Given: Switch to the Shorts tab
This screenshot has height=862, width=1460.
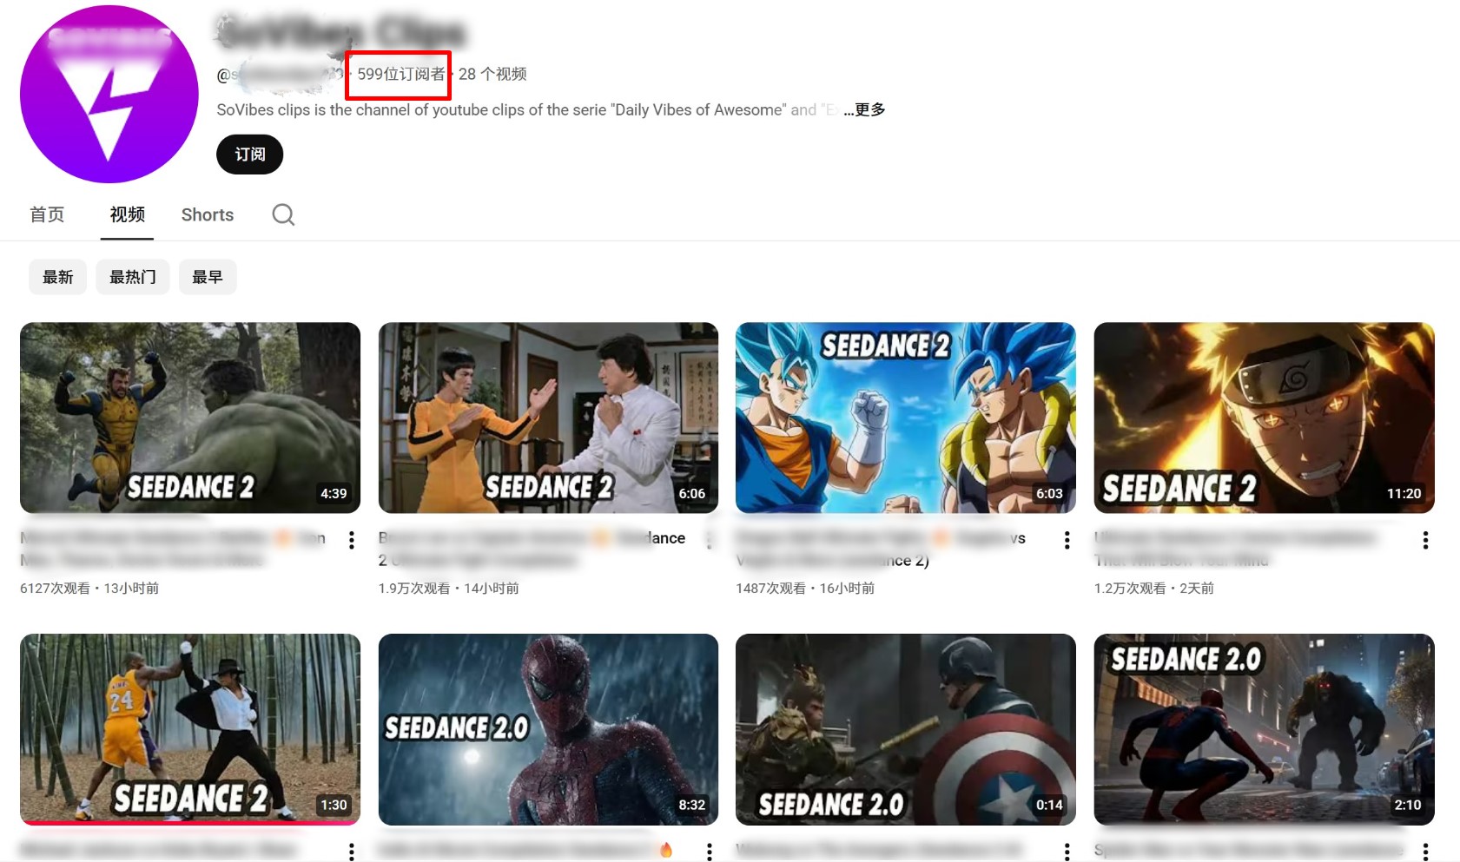Looking at the screenshot, I should click(x=208, y=214).
